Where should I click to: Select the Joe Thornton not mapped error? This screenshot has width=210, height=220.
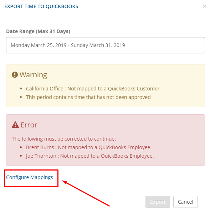point(90,156)
